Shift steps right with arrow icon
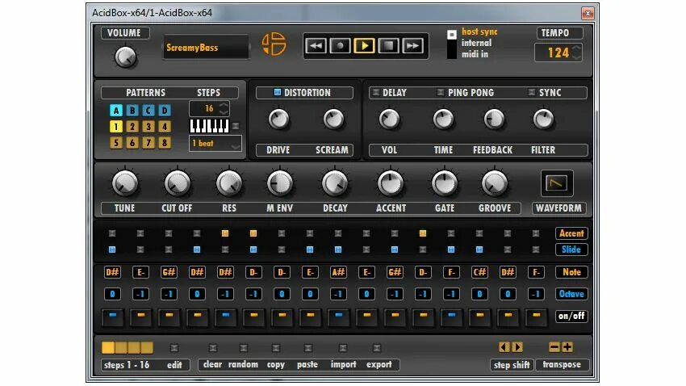This screenshot has width=686, height=386. (517, 347)
